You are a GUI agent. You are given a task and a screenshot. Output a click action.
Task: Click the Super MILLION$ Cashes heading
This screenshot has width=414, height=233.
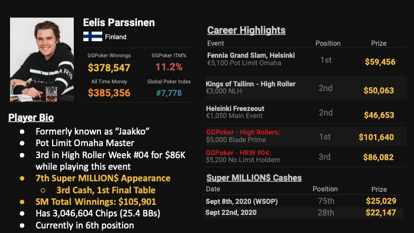pyautogui.click(x=254, y=178)
